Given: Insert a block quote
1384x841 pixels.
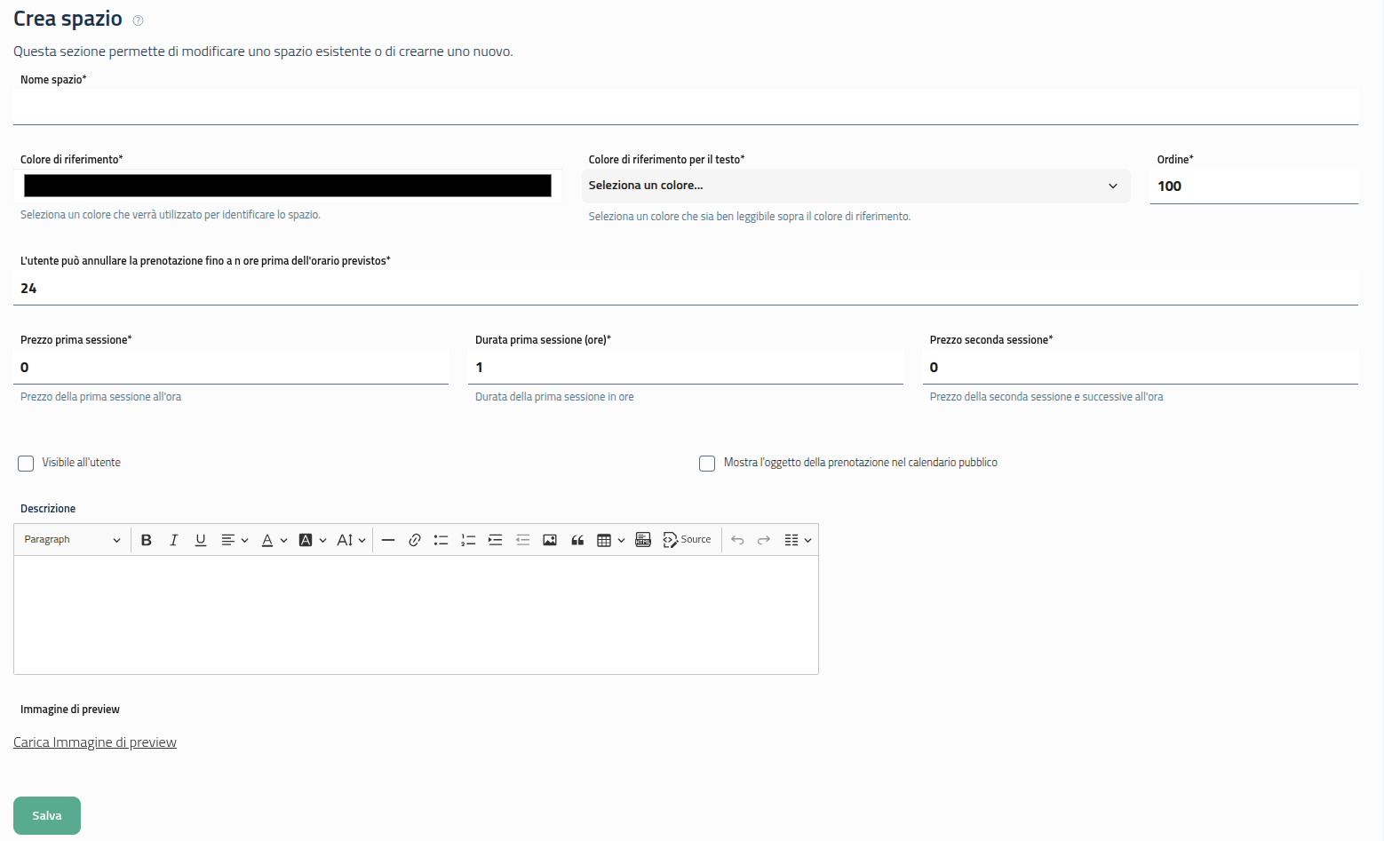Looking at the screenshot, I should pyautogui.click(x=577, y=540).
